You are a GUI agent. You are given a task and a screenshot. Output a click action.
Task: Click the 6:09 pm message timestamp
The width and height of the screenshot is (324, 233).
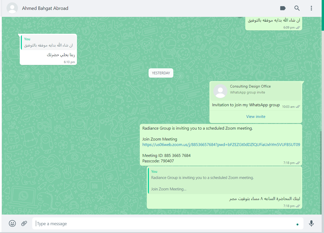click(289, 27)
